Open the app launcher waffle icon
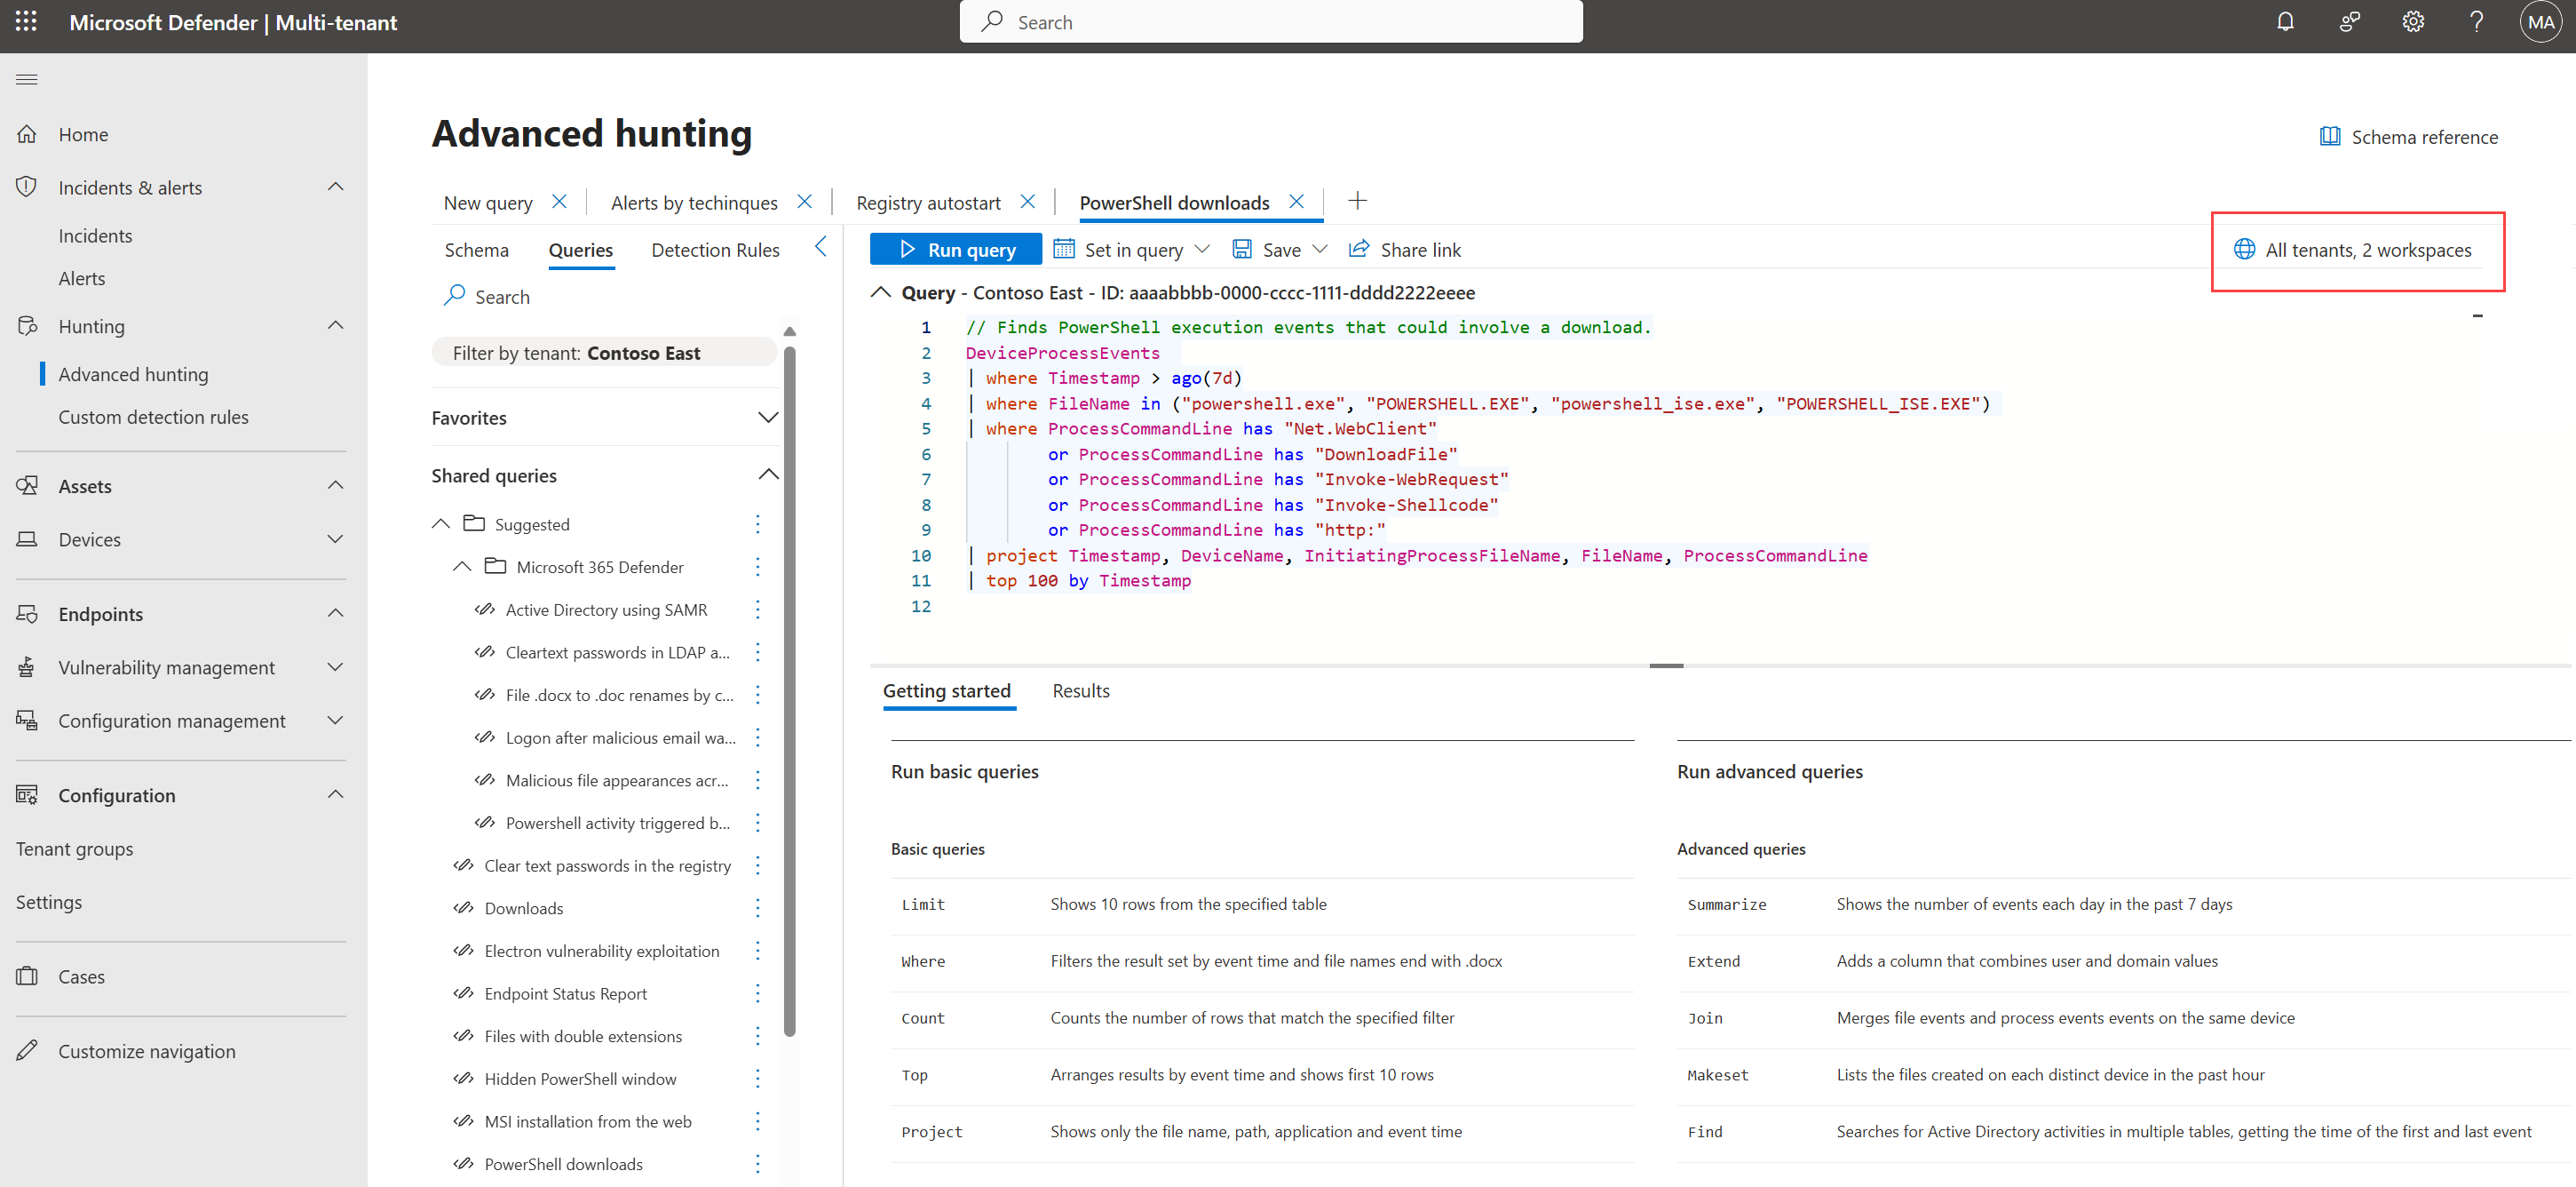 pyautogui.click(x=26, y=22)
